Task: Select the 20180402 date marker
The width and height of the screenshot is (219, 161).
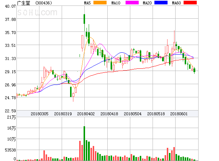Action: [86, 114]
